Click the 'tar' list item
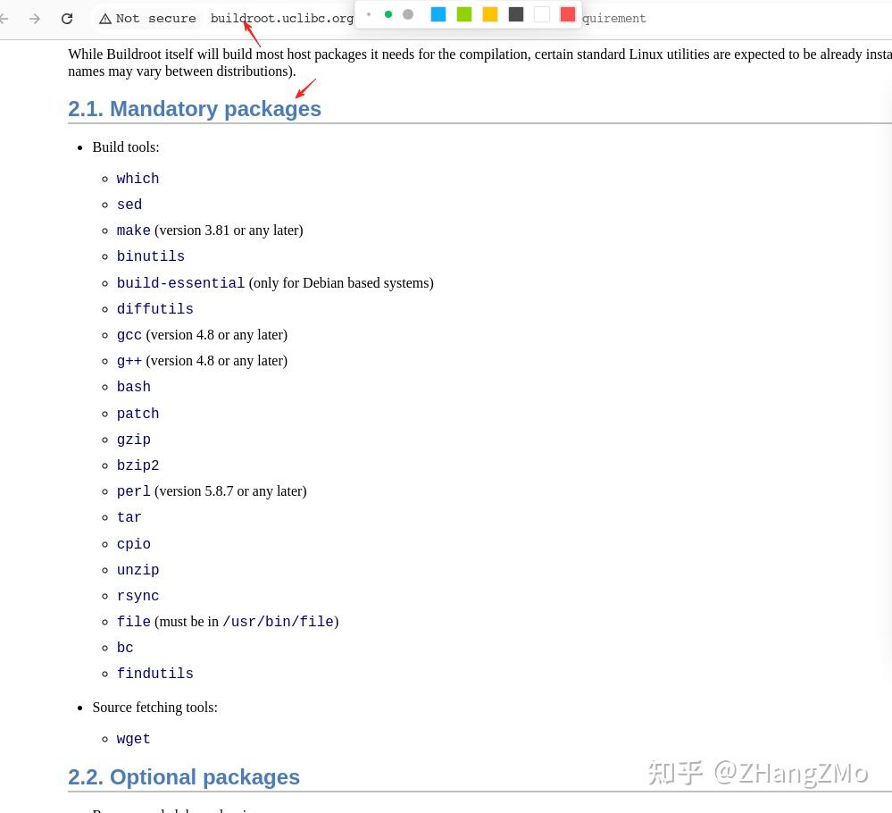 click(x=129, y=517)
